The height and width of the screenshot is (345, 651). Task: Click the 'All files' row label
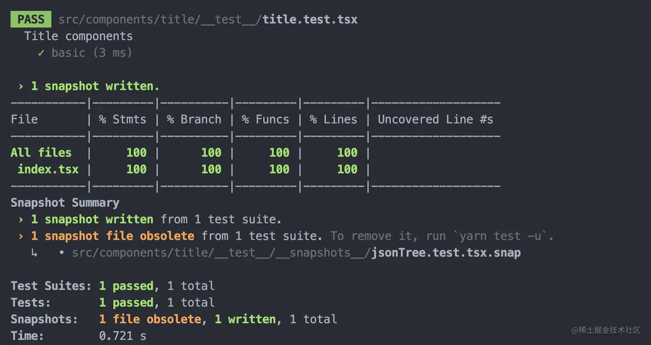coord(41,152)
